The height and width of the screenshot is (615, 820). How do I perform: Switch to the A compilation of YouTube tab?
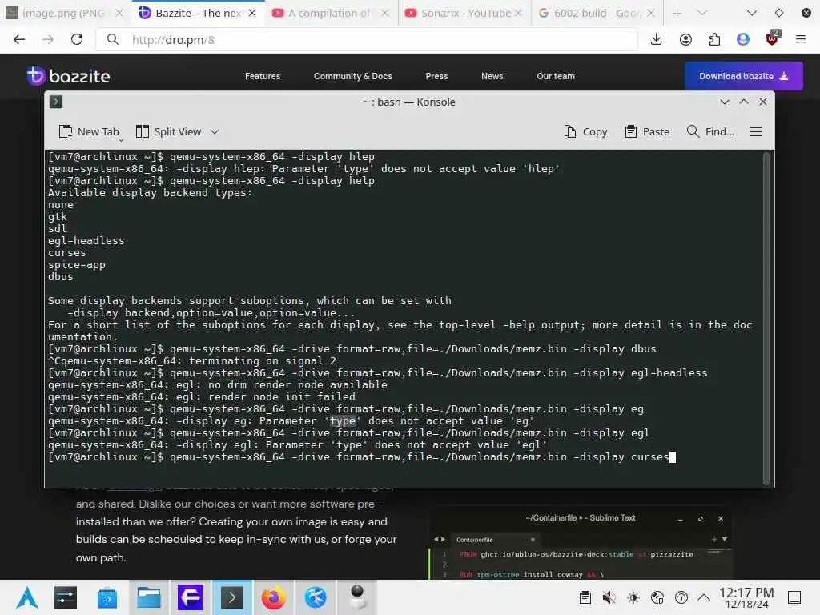(x=331, y=13)
